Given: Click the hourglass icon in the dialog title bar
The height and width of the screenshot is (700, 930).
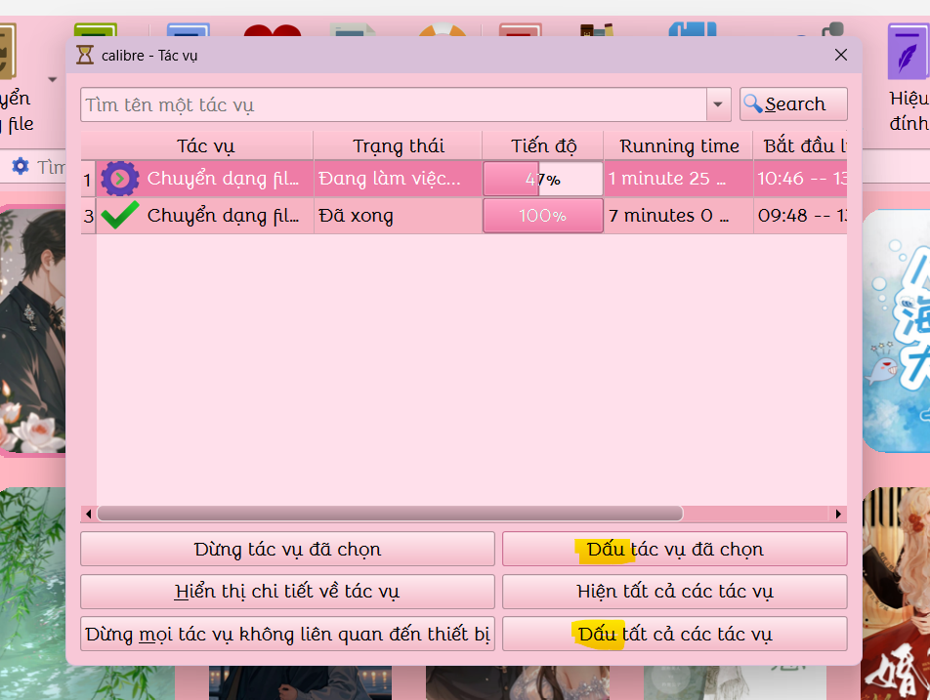Looking at the screenshot, I should [x=85, y=55].
